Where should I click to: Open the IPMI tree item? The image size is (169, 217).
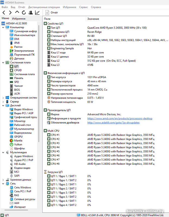pyautogui.click(x=15, y=43)
